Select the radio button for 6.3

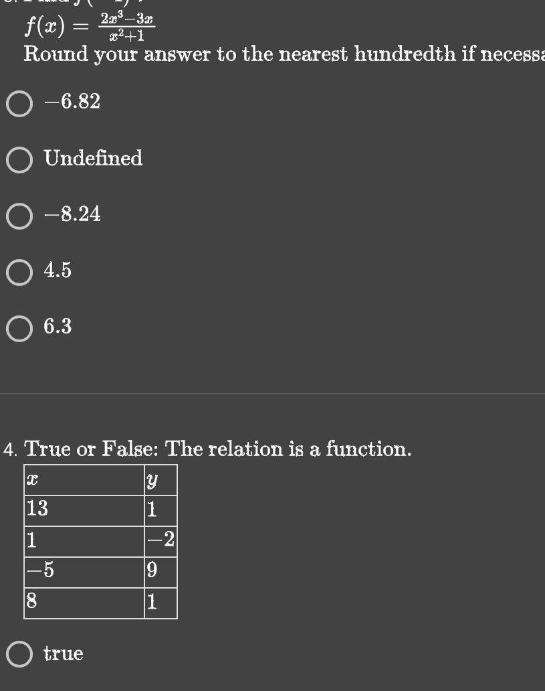tap(19, 327)
